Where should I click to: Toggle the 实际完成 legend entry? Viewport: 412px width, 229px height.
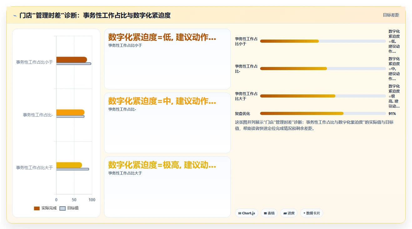coord(45,208)
